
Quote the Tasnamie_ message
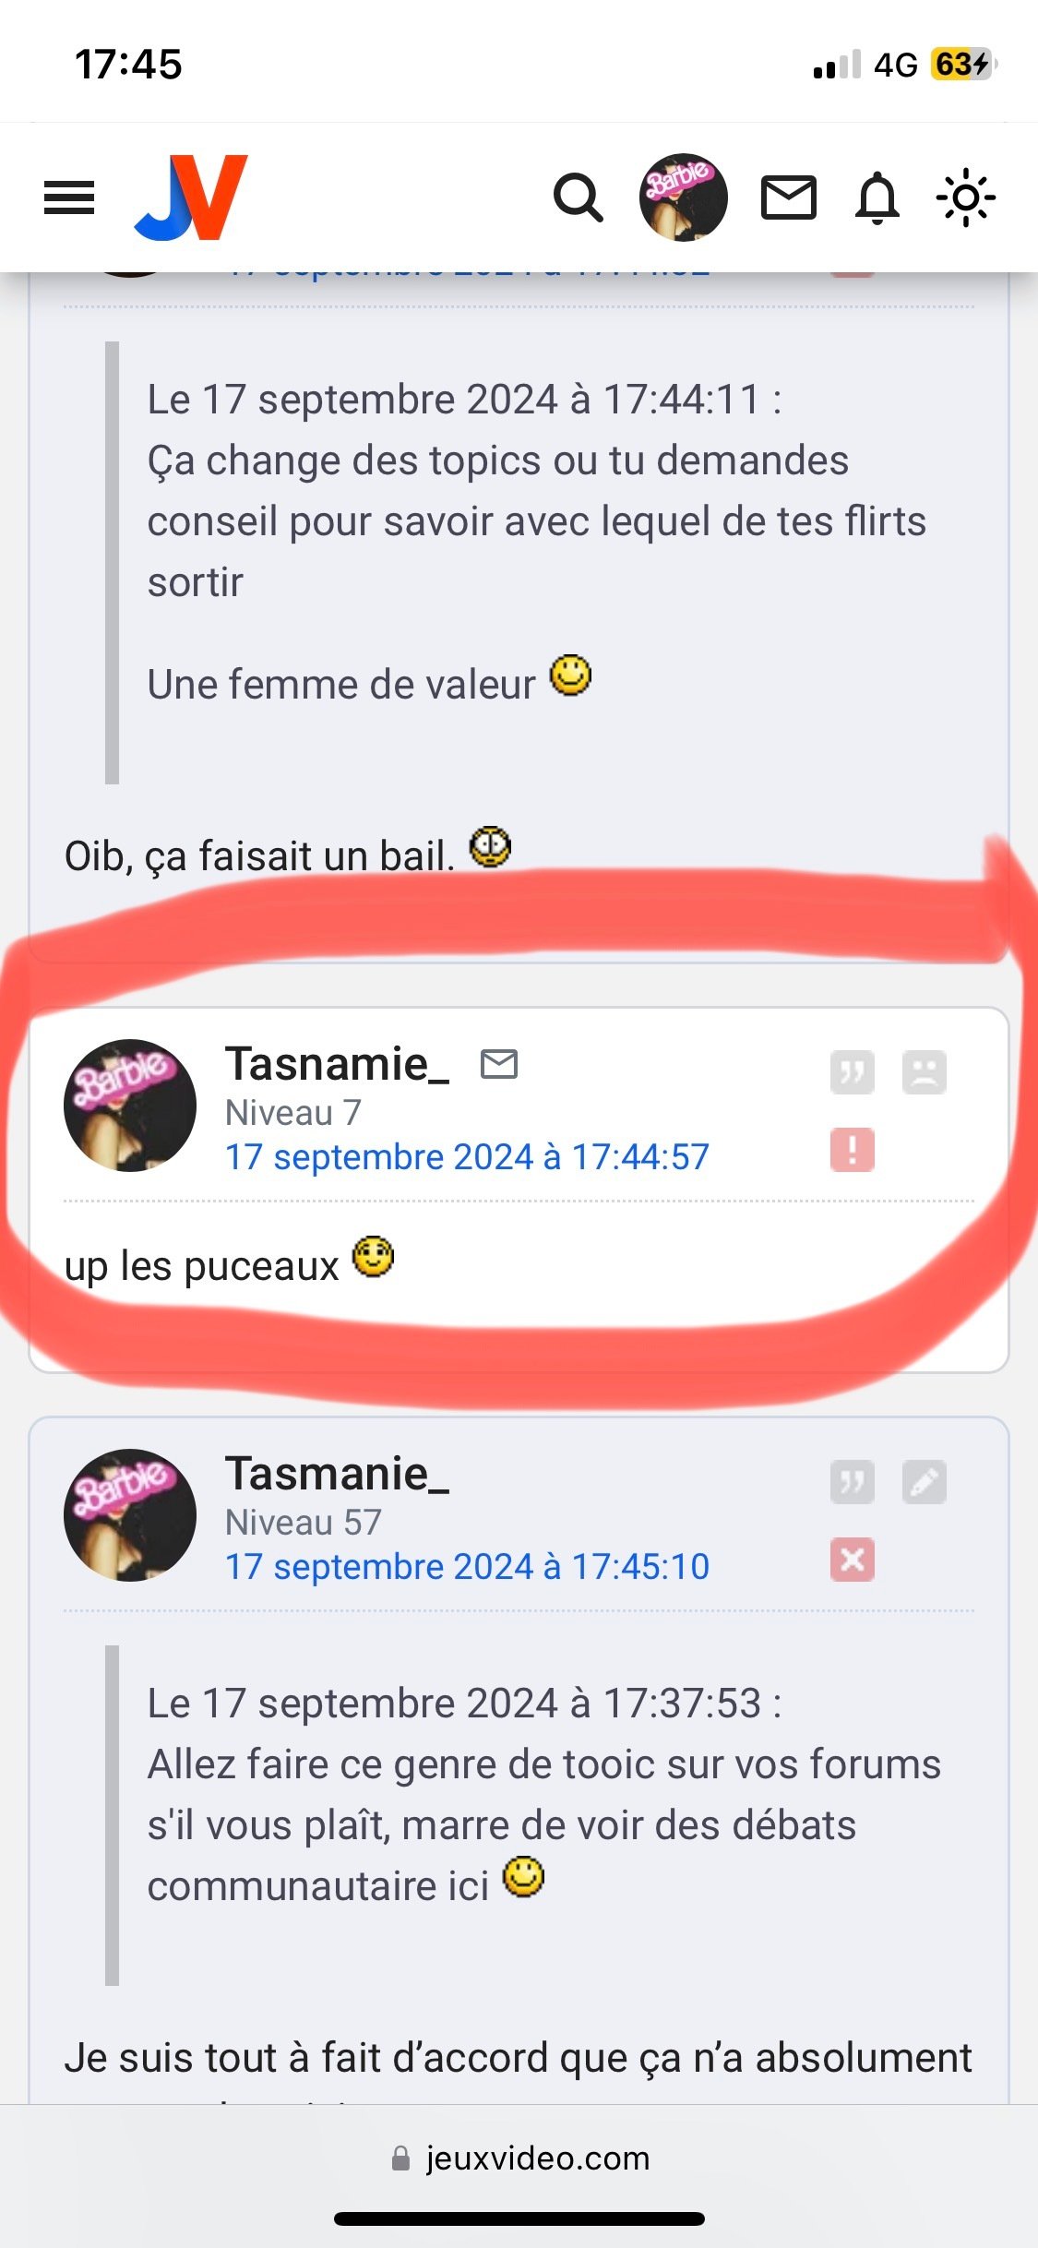(x=852, y=1072)
